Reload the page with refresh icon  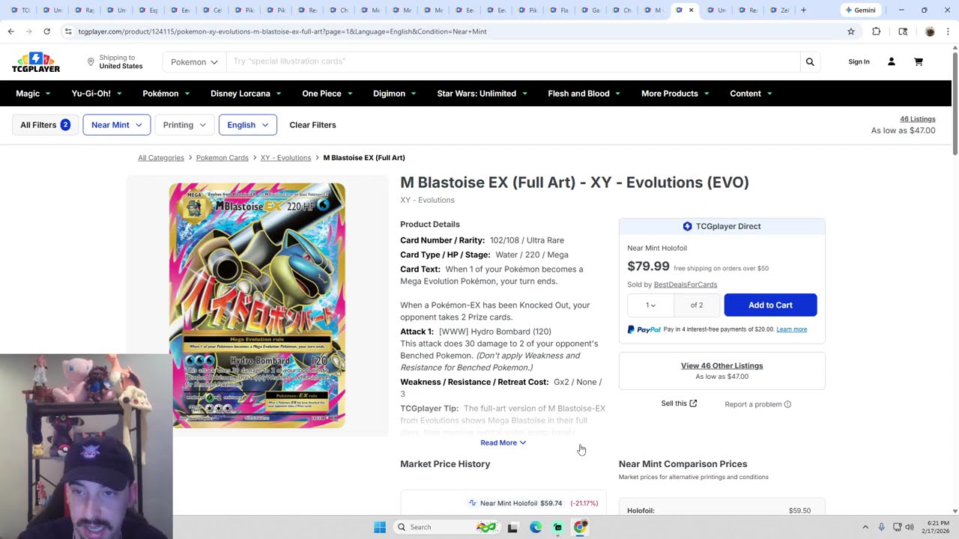pos(46,31)
